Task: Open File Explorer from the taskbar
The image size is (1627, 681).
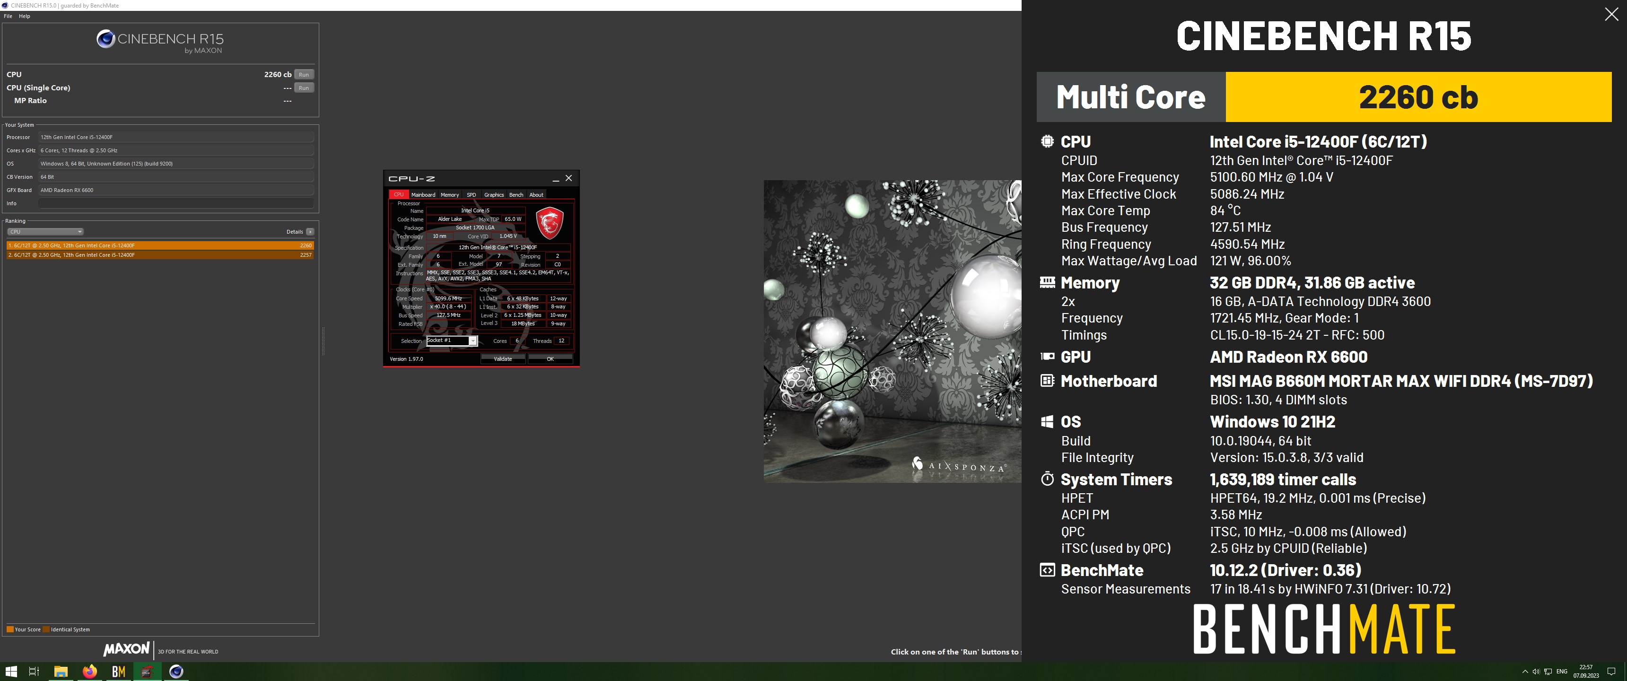Action: 61,672
